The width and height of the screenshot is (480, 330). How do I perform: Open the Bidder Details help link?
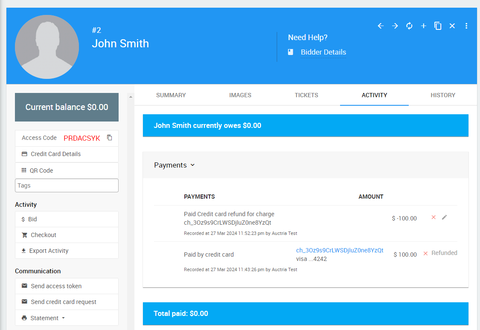pos(323,52)
